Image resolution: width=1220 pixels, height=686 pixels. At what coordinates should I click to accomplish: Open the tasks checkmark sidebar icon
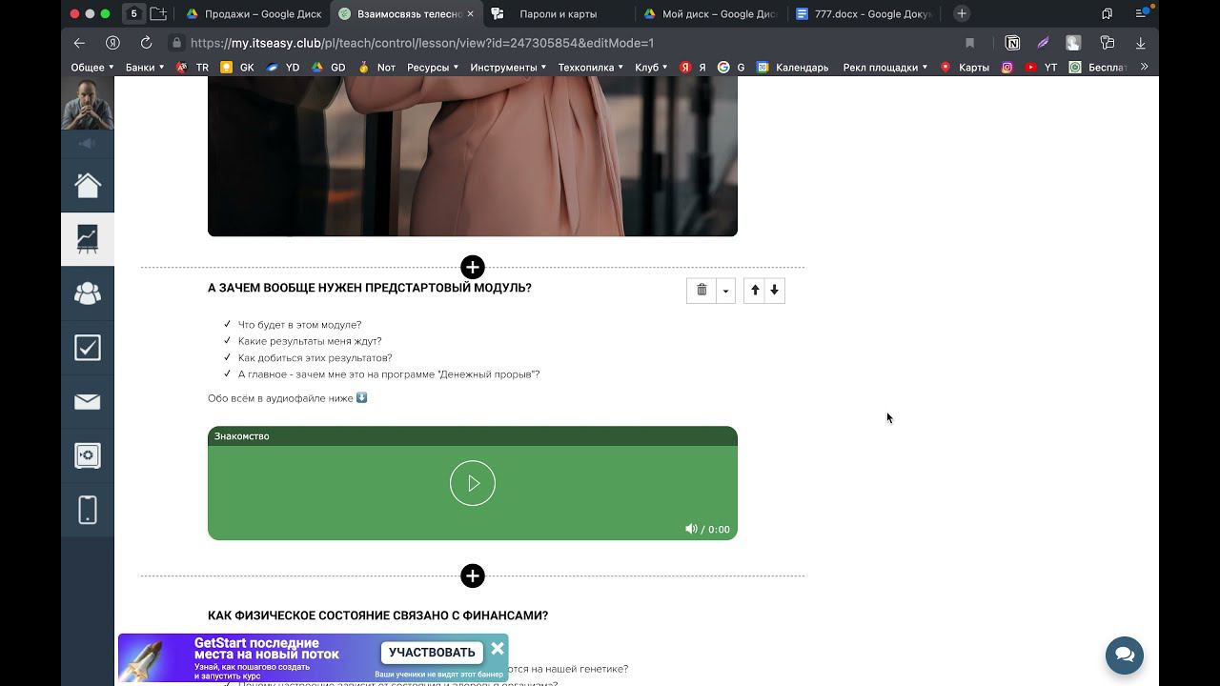click(x=88, y=348)
